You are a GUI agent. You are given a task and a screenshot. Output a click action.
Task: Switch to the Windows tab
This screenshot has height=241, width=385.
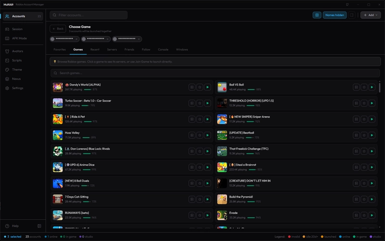click(x=182, y=50)
